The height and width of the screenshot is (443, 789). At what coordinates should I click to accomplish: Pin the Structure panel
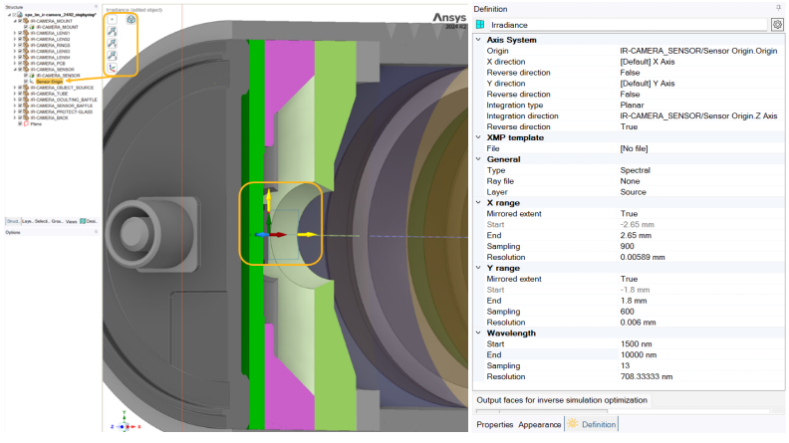pyautogui.click(x=96, y=7)
